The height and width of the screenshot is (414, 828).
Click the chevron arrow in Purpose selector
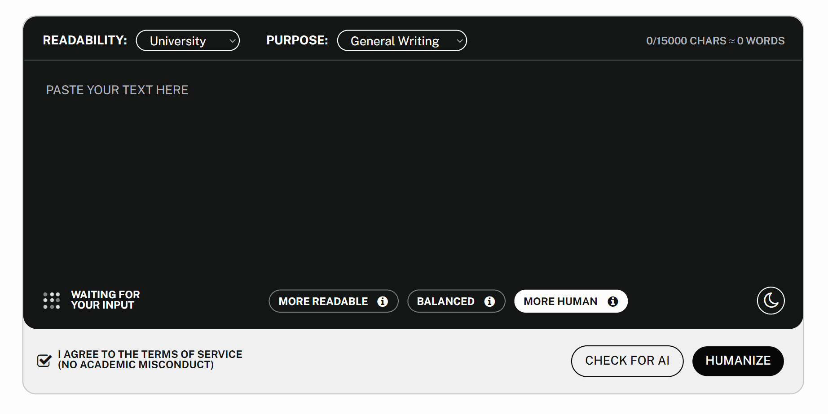(459, 41)
